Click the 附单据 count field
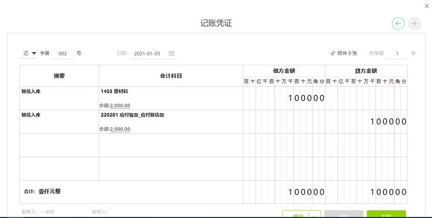Screen dimensions: 432x218 (x=397, y=53)
